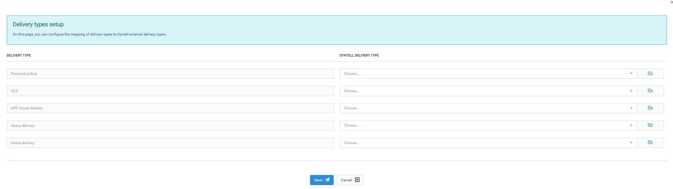Click the folder icon for Heavy delivery
The image size is (673, 189).
650,125
